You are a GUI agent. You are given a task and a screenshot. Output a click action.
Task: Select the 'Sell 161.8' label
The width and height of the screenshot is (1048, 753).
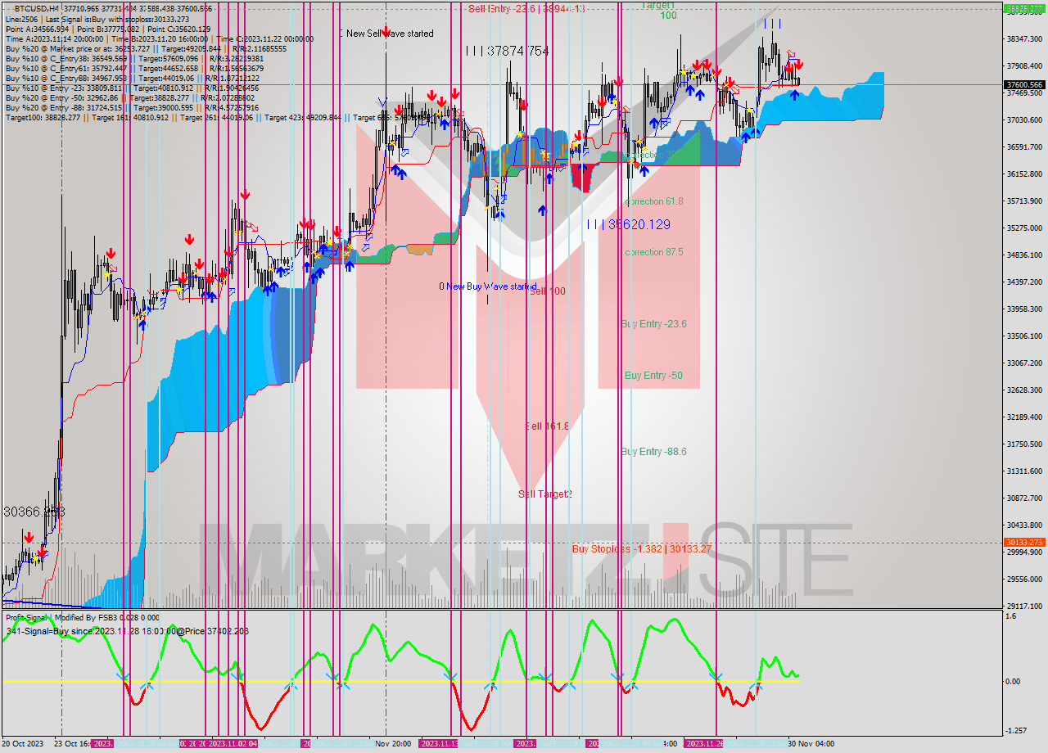click(548, 426)
